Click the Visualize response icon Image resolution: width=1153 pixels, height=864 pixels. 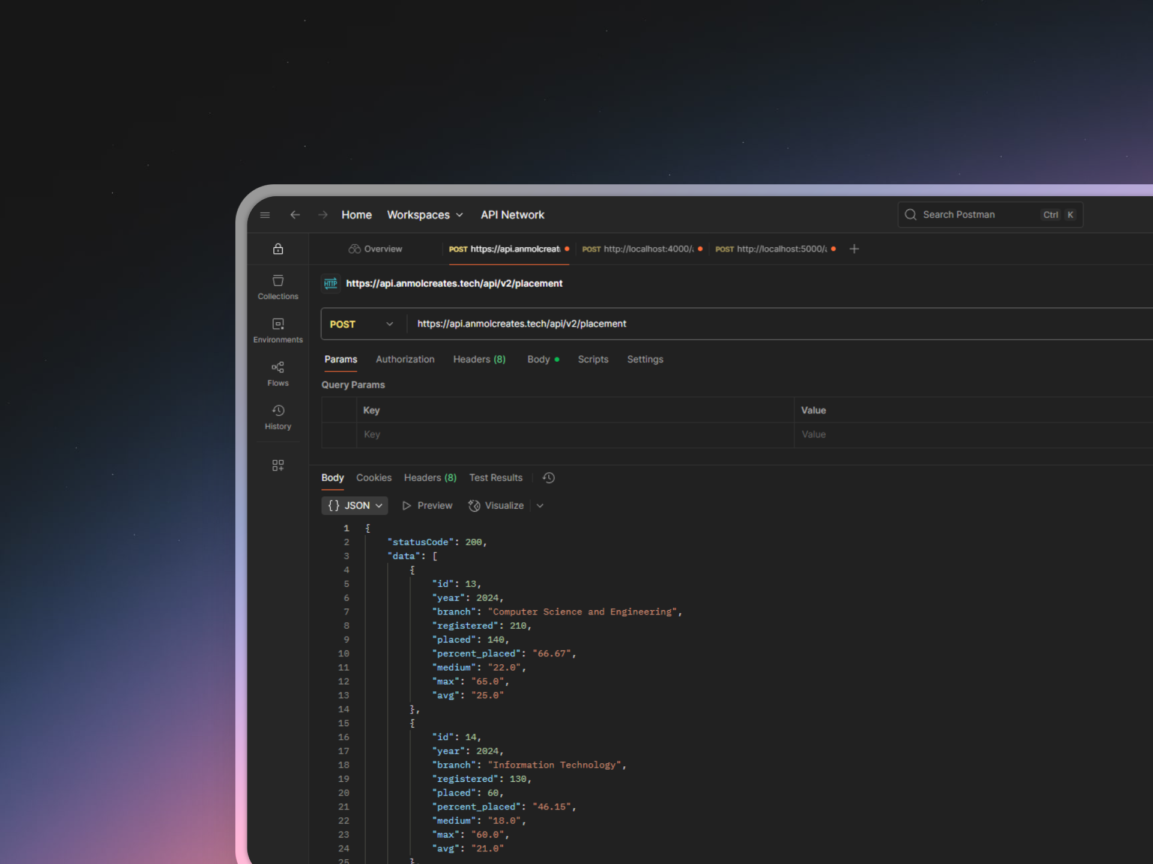pos(474,505)
